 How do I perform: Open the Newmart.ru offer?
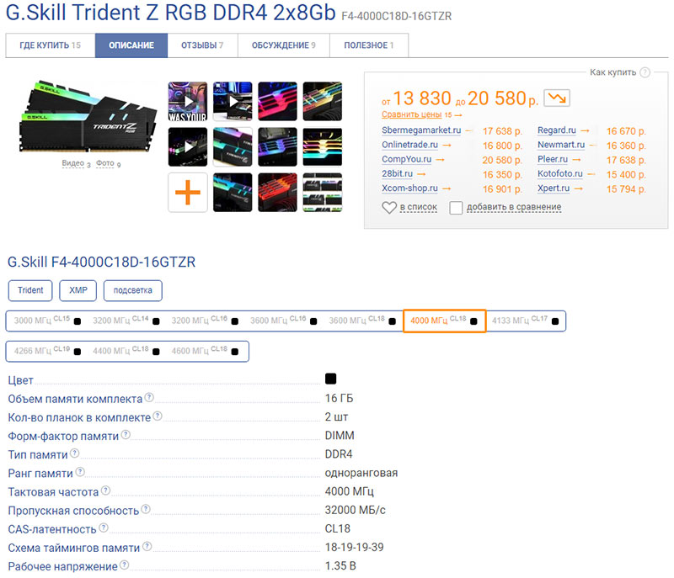(561, 145)
